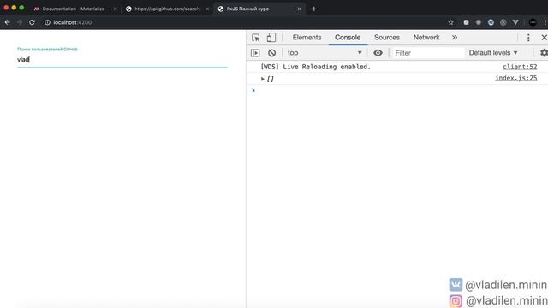Open the Chrome three-dot menu
The width and height of the screenshot is (548, 308).
pyautogui.click(x=545, y=22)
